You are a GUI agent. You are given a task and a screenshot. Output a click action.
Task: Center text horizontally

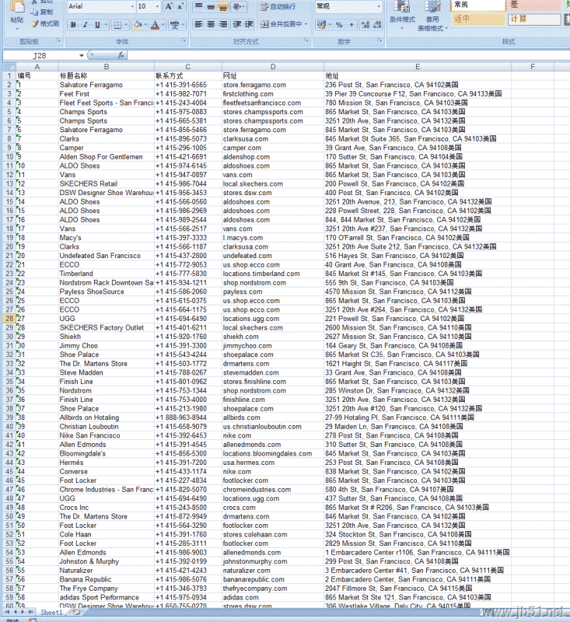211,24
